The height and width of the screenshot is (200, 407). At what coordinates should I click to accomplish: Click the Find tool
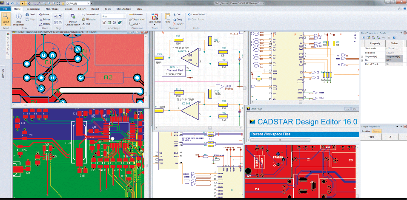click(30, 14)
